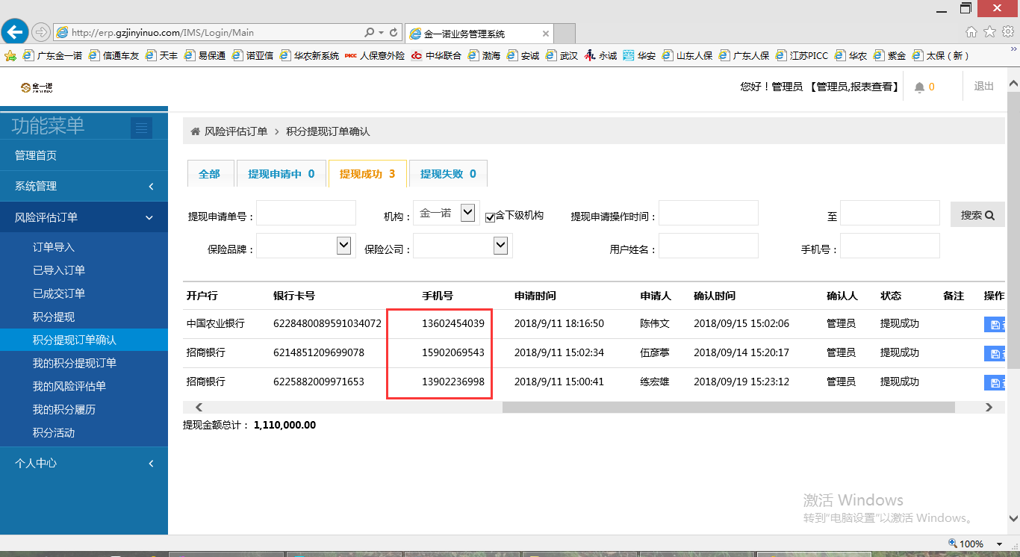Viewport: 1020px width, 557px height.
Task: Click the IE home icon in toolbar
Action: tap(971, 32)
